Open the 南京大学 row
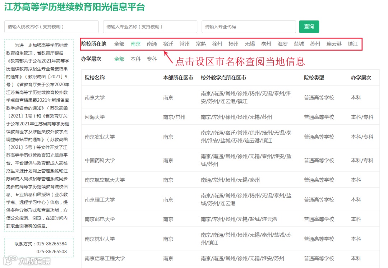The image size is (388, 268). (230, 97)
